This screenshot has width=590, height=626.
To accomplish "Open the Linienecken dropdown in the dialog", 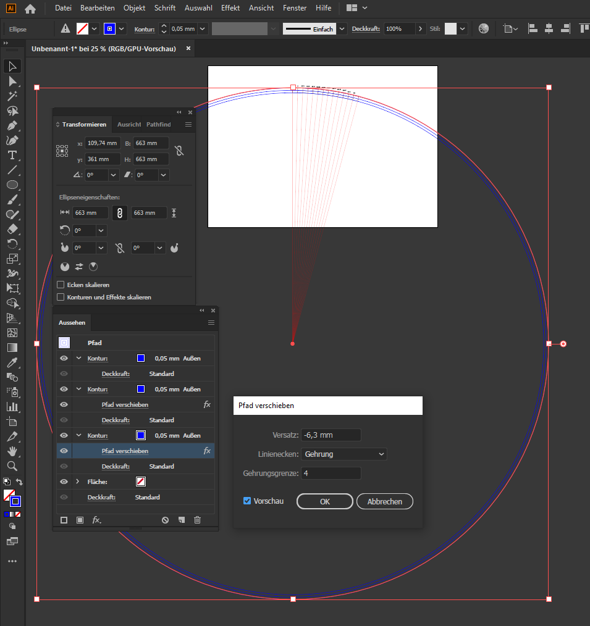I will click(343, 454).
